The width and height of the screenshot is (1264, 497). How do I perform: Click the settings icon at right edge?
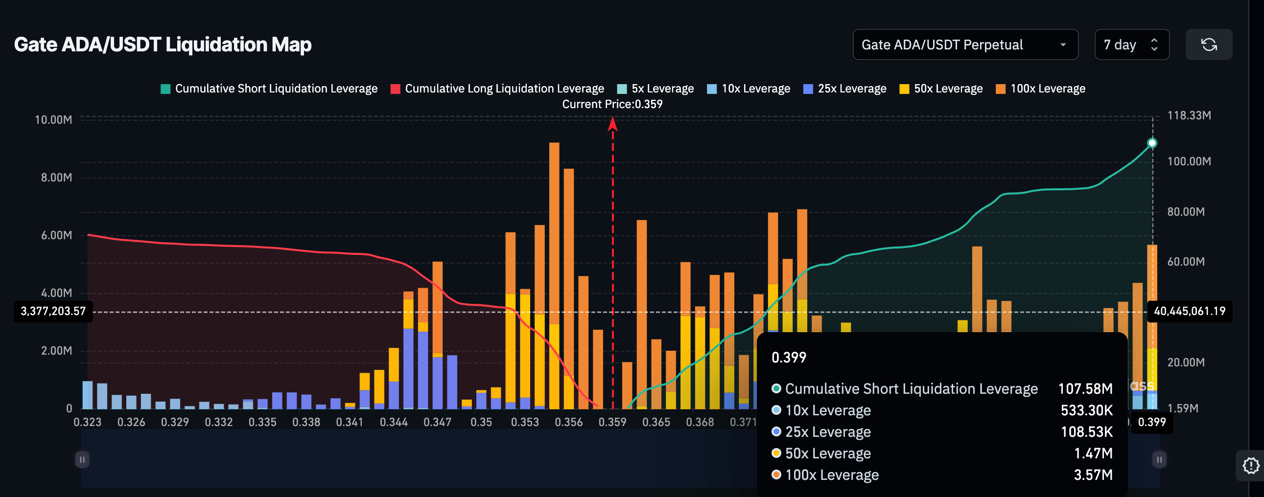point(1251,465)
